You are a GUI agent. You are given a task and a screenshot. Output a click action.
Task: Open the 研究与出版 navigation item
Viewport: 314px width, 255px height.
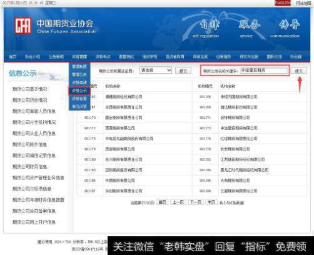(249, 57)
